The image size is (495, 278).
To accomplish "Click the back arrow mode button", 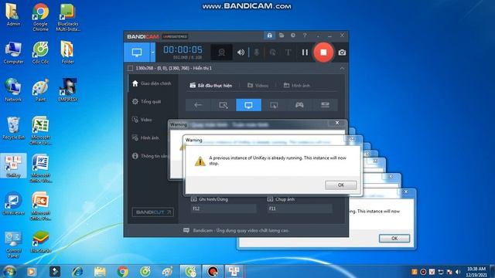I will (x=198, y=105).
